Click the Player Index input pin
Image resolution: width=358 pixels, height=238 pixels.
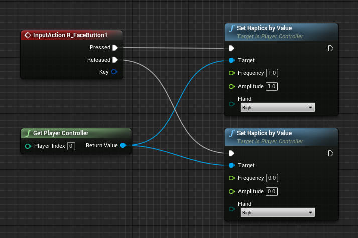[28, 146]
